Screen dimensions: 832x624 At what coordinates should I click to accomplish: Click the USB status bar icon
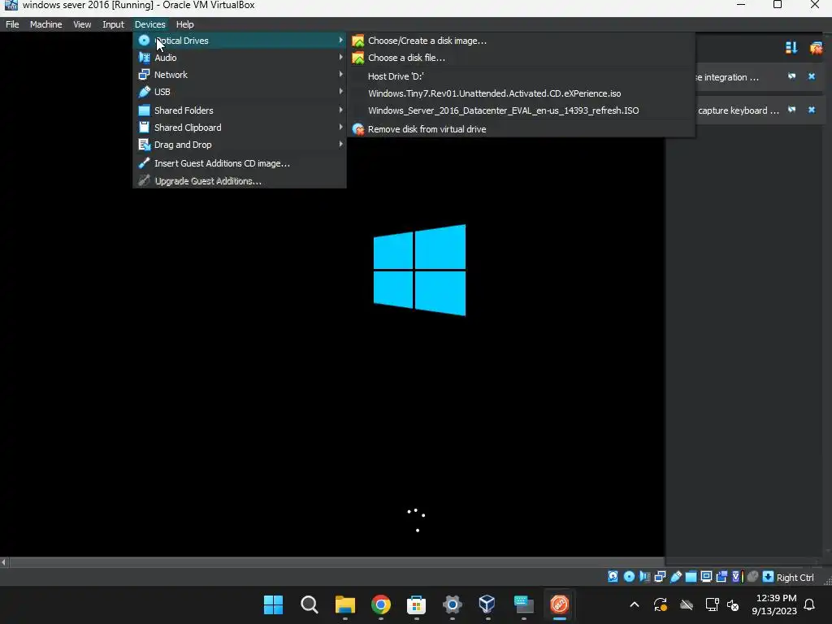(x=675, y=577)
